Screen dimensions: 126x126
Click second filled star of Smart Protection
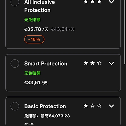(x=93, y=63)
